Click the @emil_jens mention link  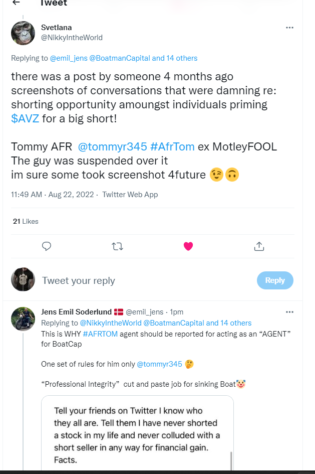(69, 58)
